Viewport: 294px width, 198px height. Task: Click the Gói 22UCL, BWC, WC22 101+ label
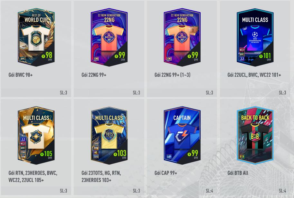point(254,75)
